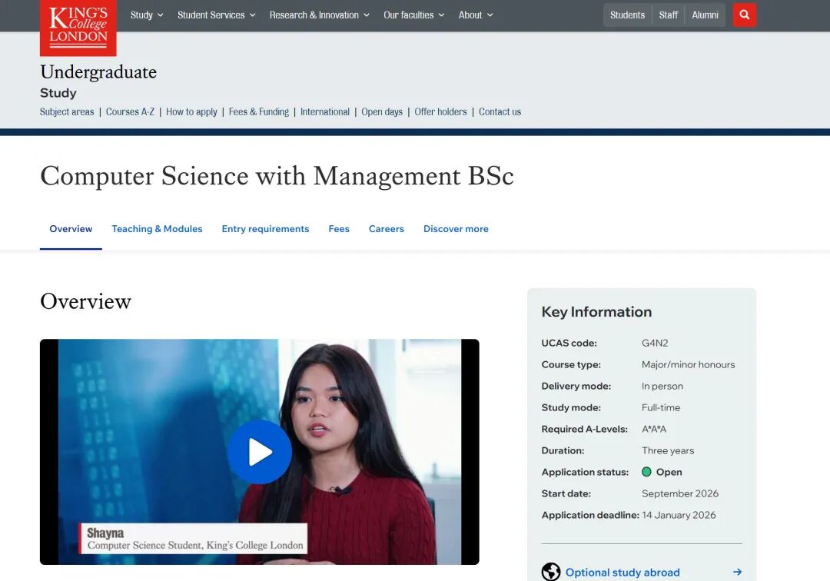The width and height of the screenshot is (830, 581).
Task: Click the globe icon beside Optional study abroad
Action: [x=551, y=572]
